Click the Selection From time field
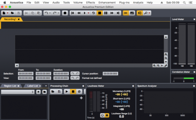This screenshot has width=196, height=120. 26,74
